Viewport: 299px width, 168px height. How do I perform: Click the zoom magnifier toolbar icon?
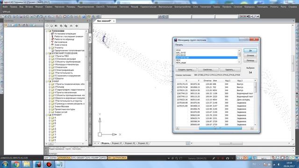pyautogui.click(x=93, y=17)
